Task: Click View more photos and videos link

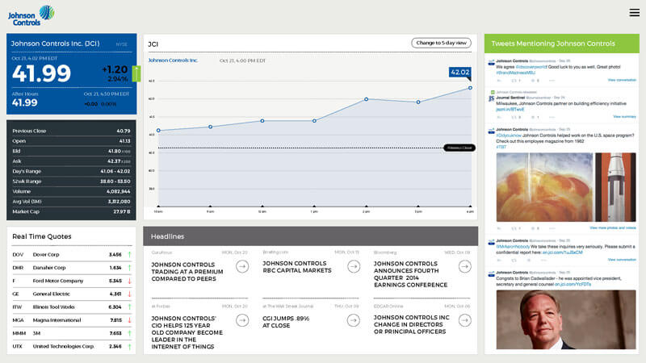Action: 613,227
